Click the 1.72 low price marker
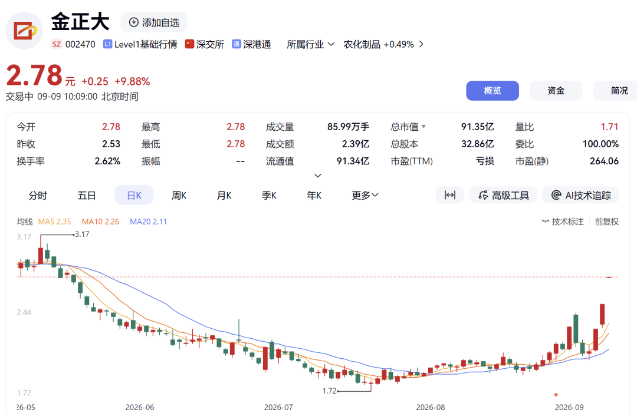637x413 pixels. tap(330, 391)
